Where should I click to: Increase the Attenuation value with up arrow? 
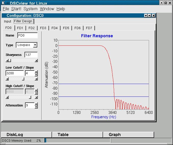[x=36, y=104]
